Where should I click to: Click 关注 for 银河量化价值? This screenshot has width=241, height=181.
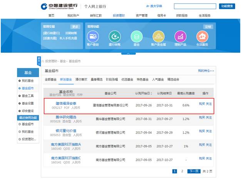pos(209,131)
